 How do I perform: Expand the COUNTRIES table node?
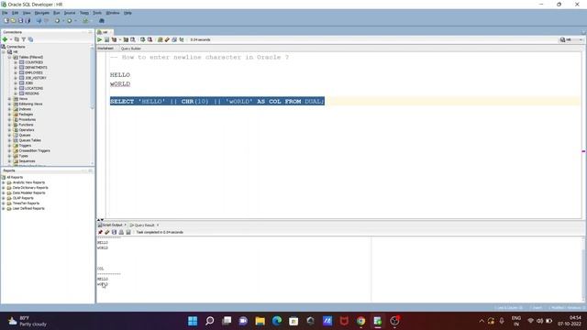coord(16,62)
